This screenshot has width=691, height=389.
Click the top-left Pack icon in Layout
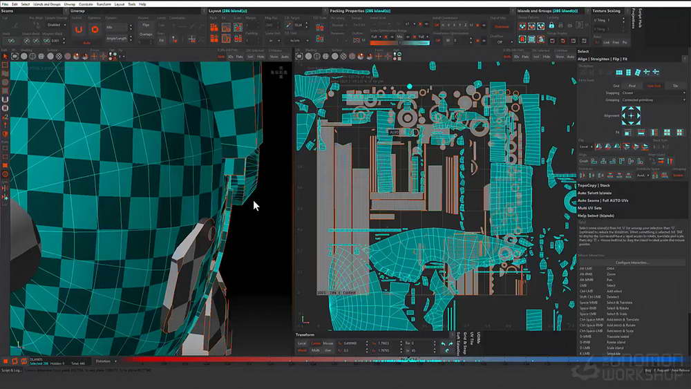(x=214, y=28)
